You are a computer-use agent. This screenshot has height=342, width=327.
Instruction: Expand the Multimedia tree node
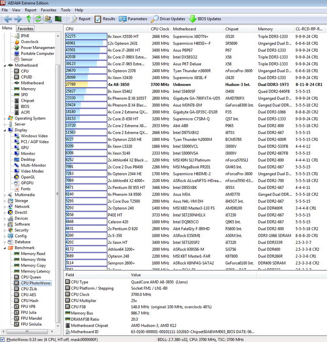[x=5, y=195]
